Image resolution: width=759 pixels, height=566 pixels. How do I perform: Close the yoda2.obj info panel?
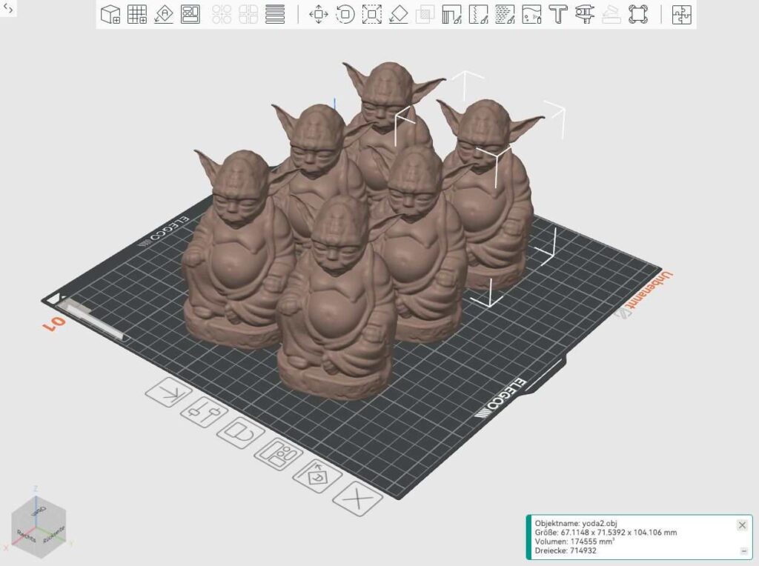click(x=741, y=525)
